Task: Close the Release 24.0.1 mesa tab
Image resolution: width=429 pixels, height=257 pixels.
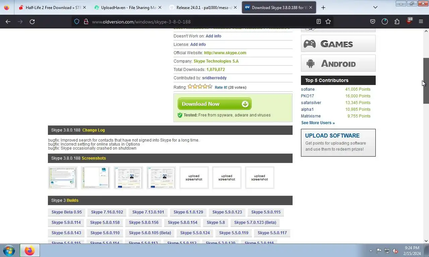Action: 235,7
